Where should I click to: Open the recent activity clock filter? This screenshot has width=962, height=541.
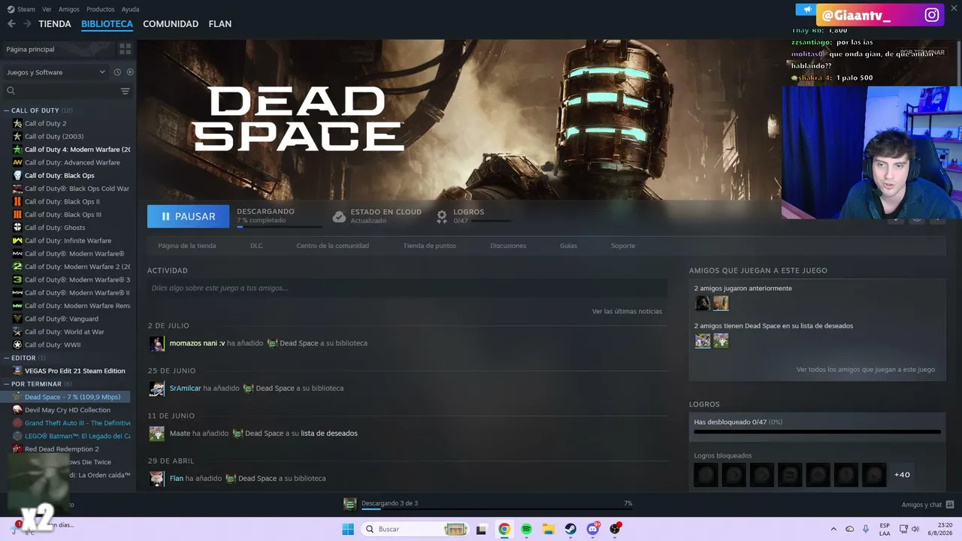[117, 72]
